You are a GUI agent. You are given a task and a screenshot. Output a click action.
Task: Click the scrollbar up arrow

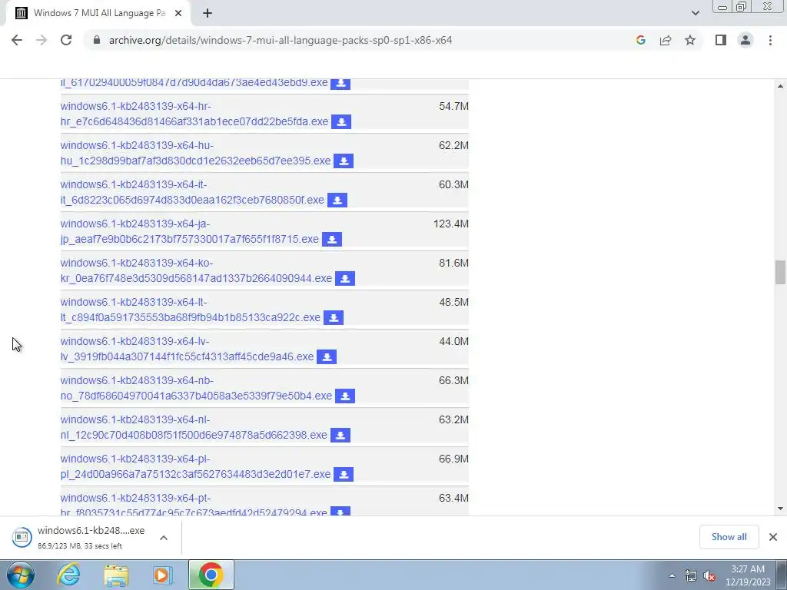tap(780, 86)
